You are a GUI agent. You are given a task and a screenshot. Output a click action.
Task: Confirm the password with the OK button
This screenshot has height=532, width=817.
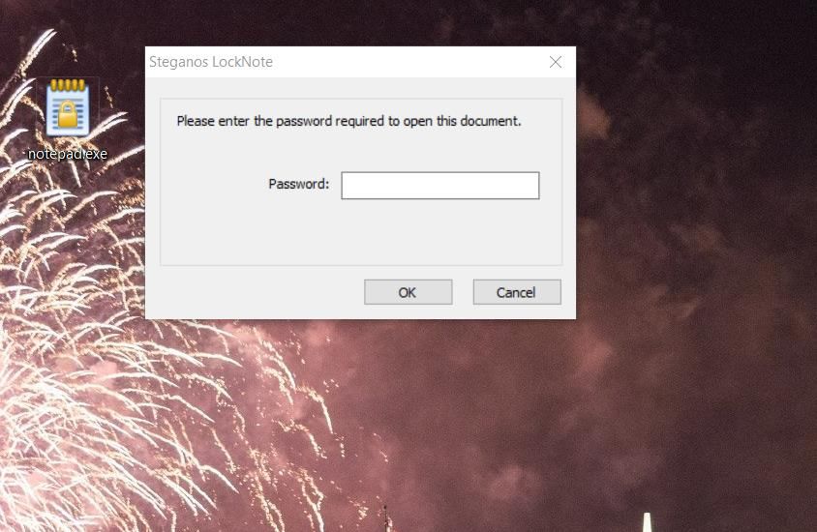(408, 292)
